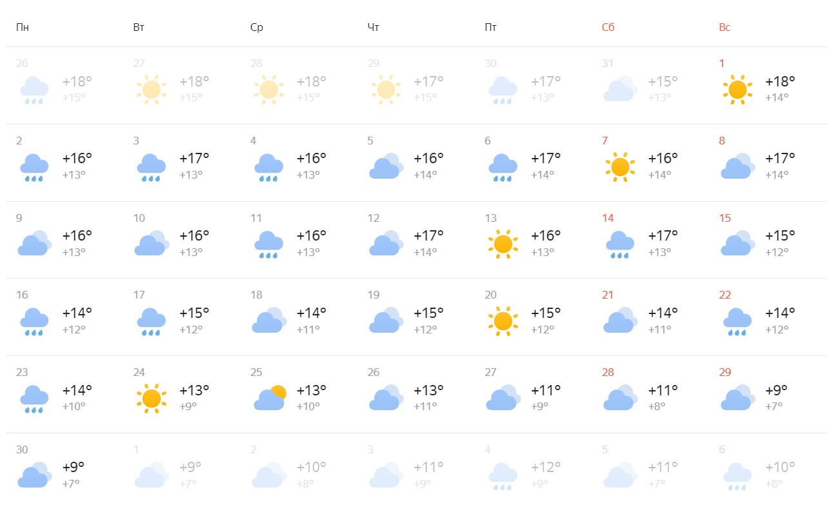This screenshot has height=514, width=829.
Task: Open the partly sunny icon on day 25
Action: coord(269,398)
